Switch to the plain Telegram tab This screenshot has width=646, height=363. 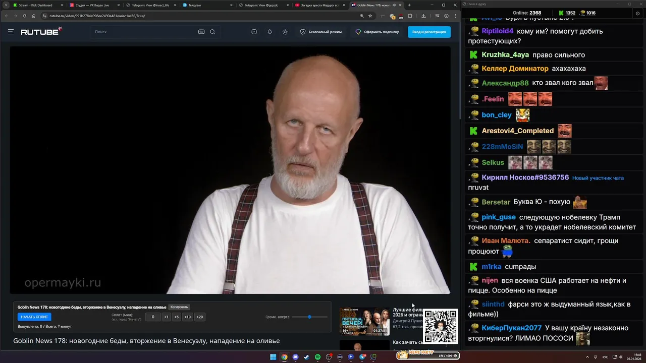pos(207,5)
